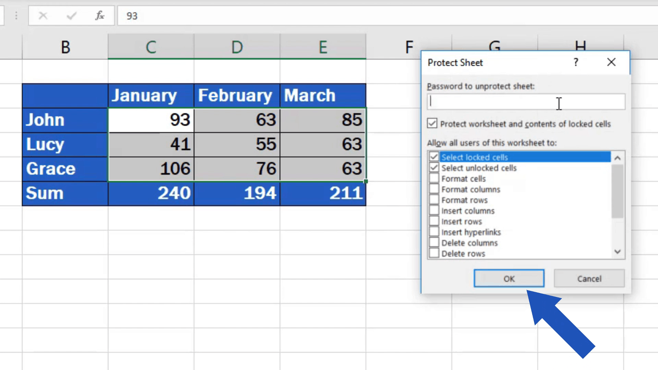Click the formula bar three-dot resize handle
658x370 pixels.
pyautogui.click(x=16, y=15)
